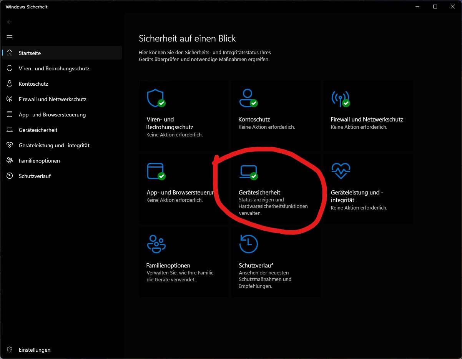Click the heart icon beside Geräteleistung in sidebar
Viewport: 462px width, 359px height.
coord(10,145)
